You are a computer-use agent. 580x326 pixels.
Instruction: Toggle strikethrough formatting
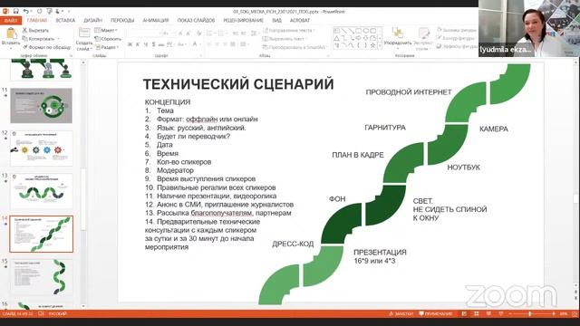pos(161,44)
